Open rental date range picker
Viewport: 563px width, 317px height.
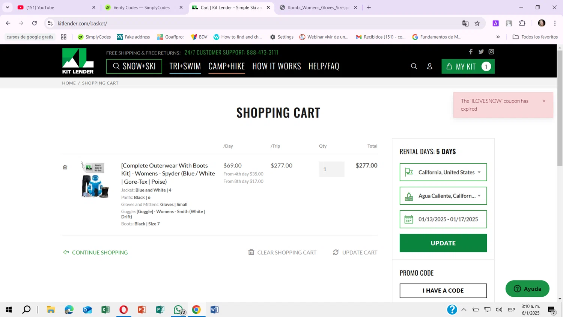[443, 219]
